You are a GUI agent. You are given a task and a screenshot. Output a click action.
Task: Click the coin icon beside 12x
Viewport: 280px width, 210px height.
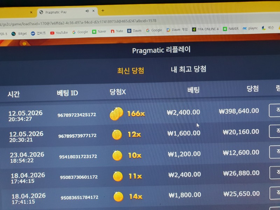117,135
